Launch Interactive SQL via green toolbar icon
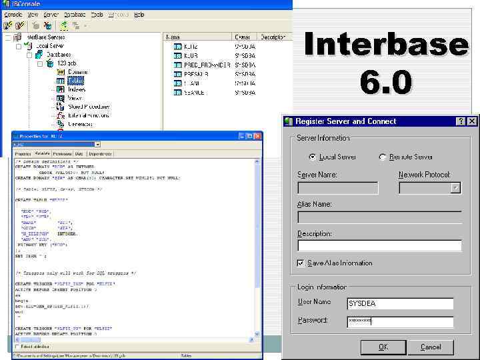The width and height of the screenshot is (480, 360). point(64,26)
